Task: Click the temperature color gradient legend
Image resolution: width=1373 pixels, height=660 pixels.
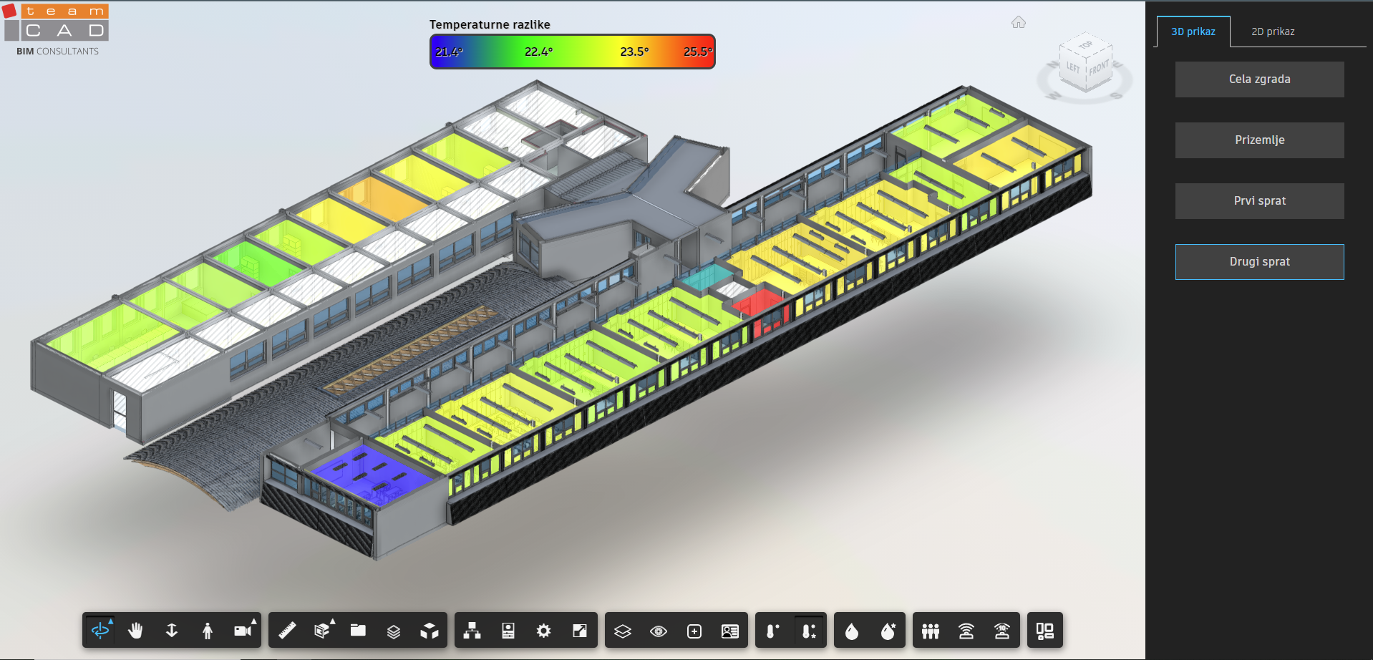Action: pos(572,52)
